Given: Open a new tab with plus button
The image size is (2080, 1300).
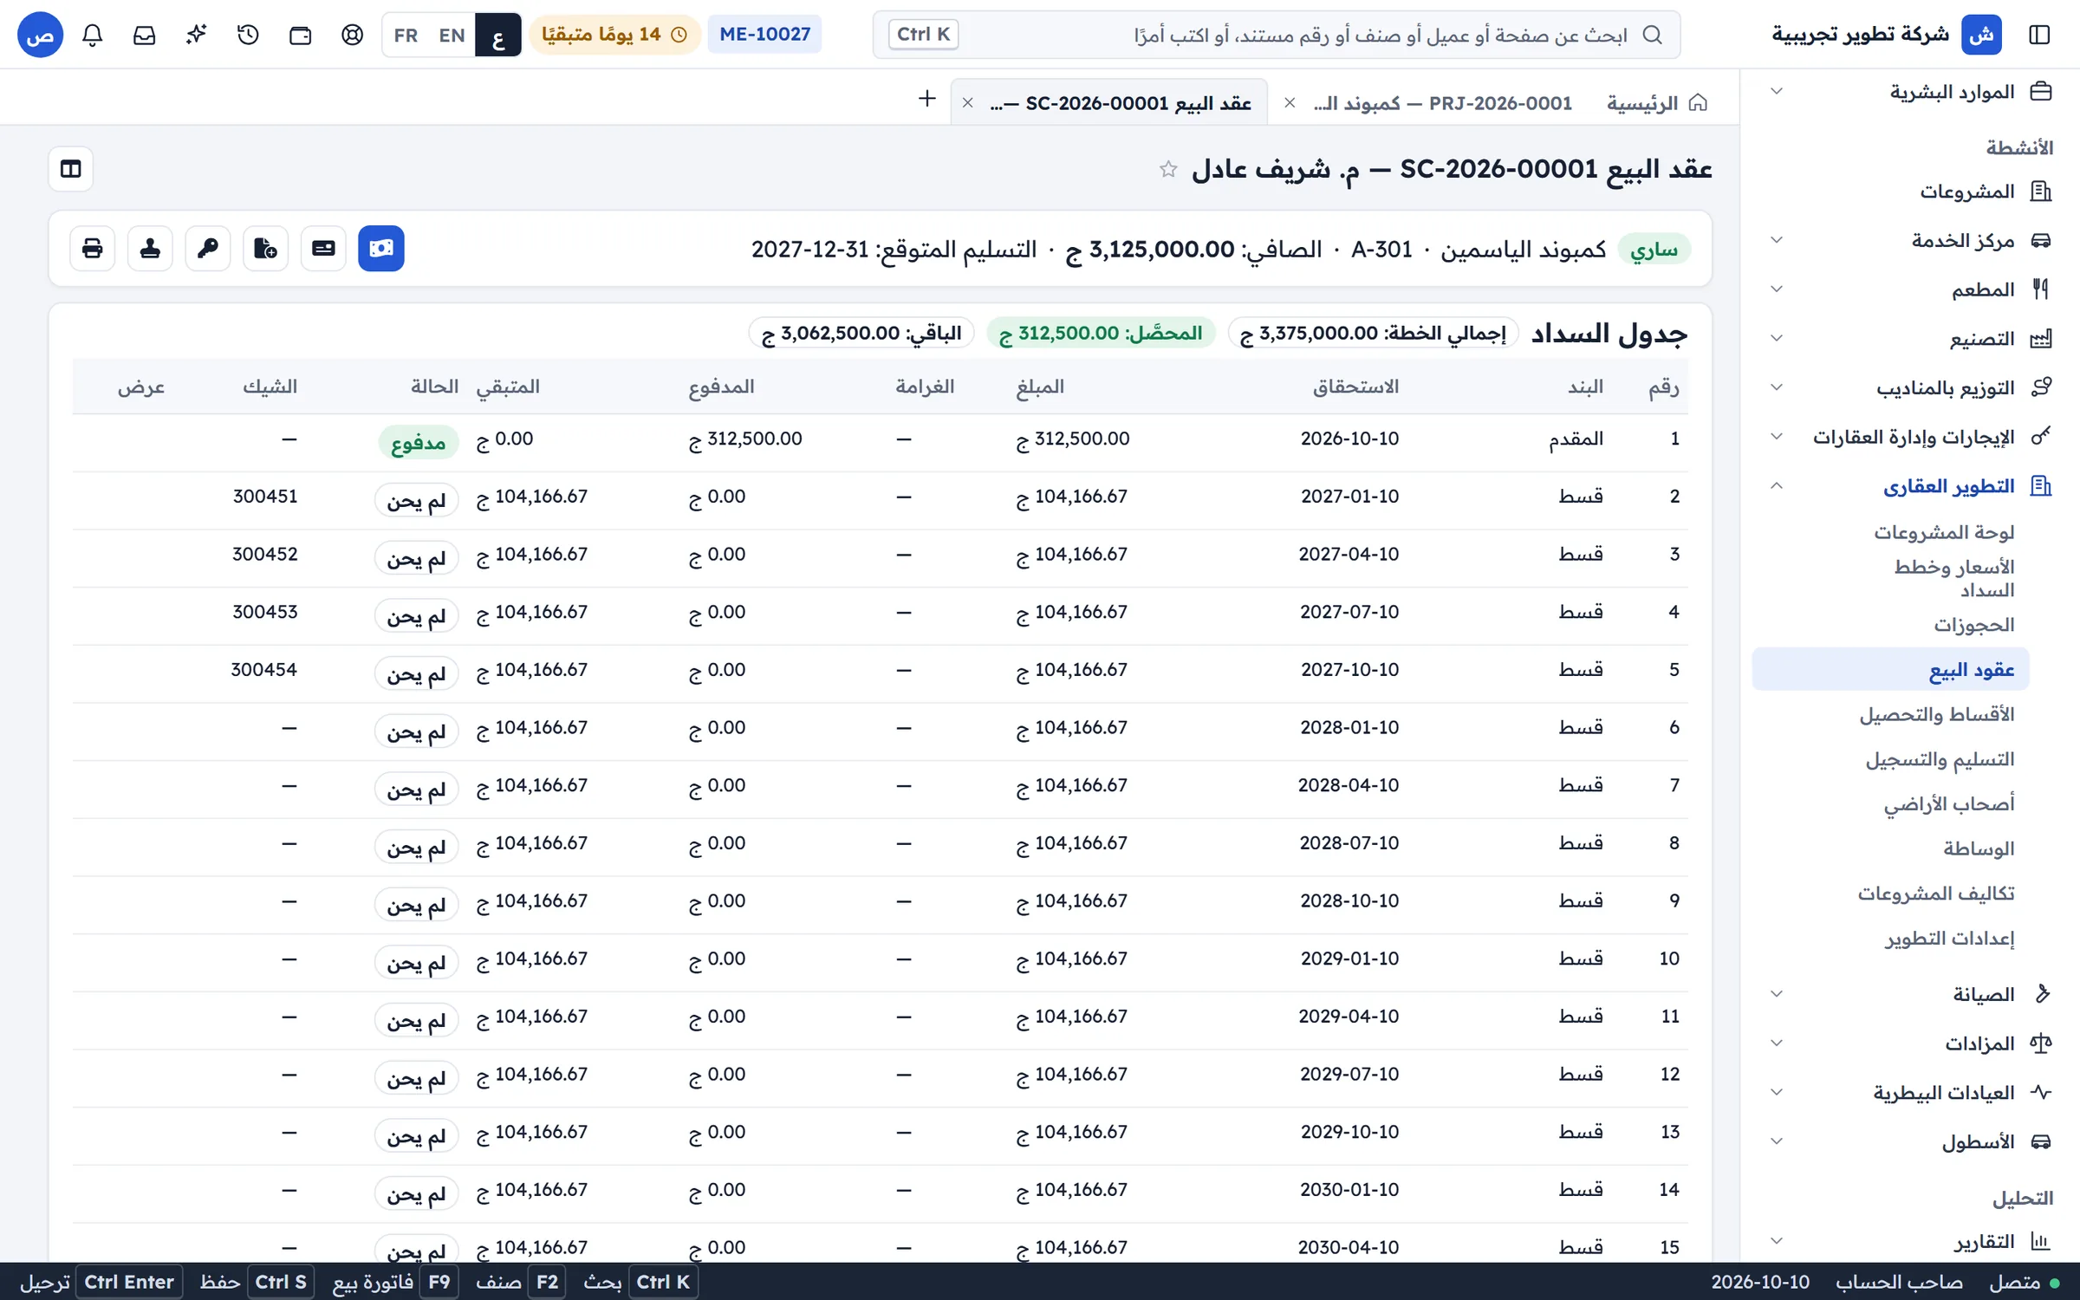Looking at the screenshot, I should pyautogui.click(x=927, y=99).
